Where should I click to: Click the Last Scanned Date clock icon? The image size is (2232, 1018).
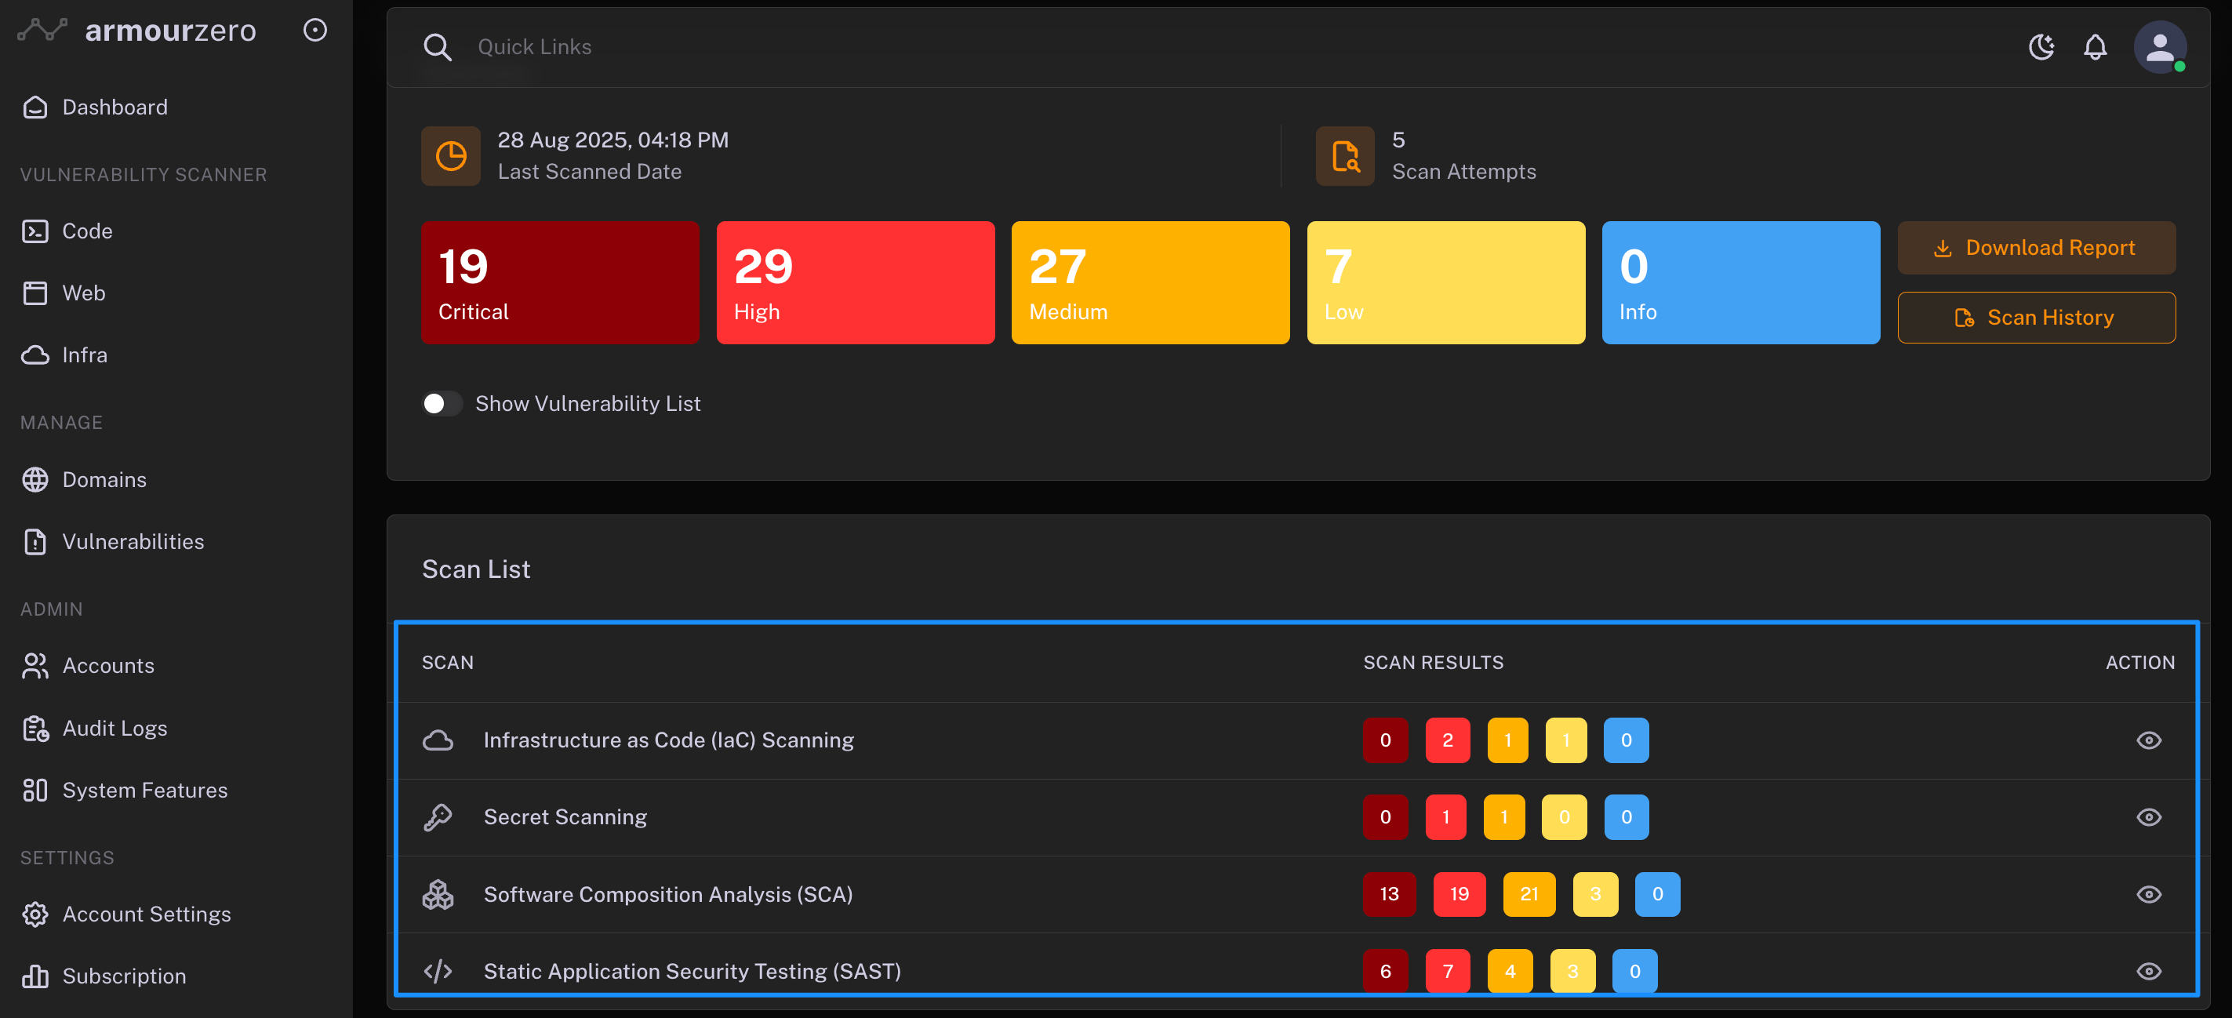451,156
